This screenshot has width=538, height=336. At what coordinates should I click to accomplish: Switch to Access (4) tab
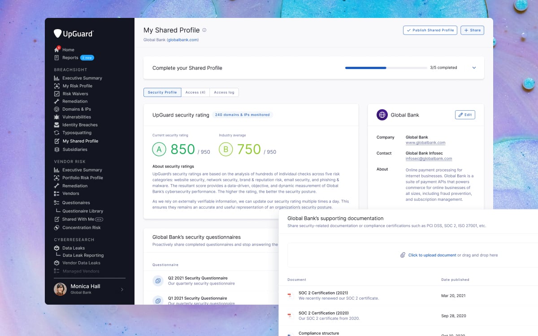[x=195, y=92]
